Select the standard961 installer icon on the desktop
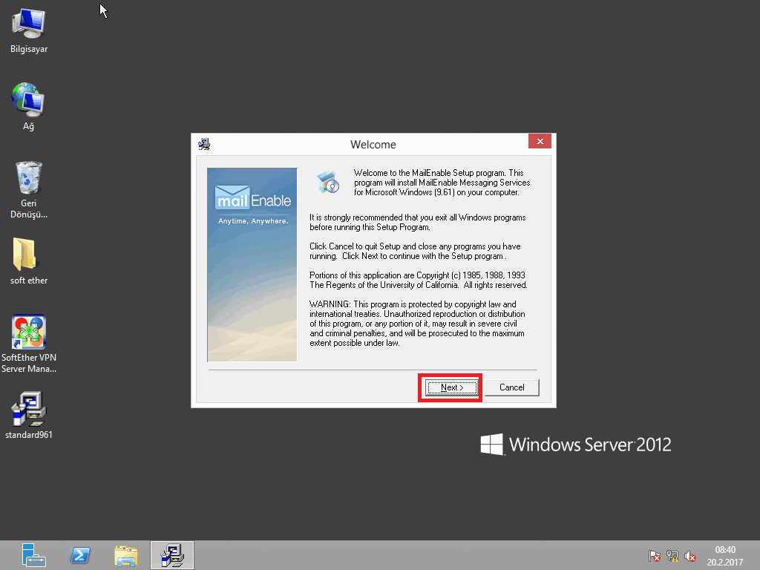 point(29,416)
